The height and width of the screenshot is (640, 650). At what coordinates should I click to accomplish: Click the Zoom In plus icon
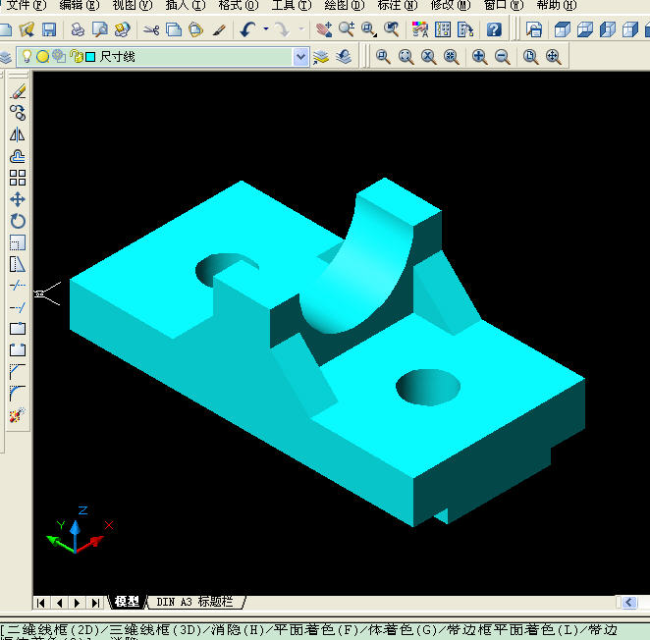pos(479,57)
